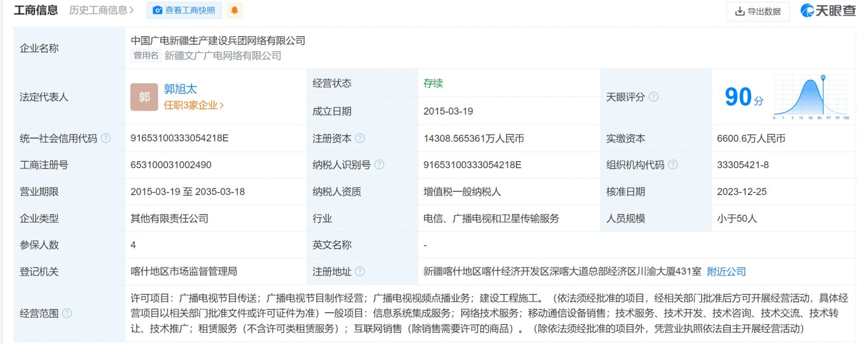Open 历史工商信息 section
Image resolution: width=865 pixels, height=344 pixels.
[101, 10]
